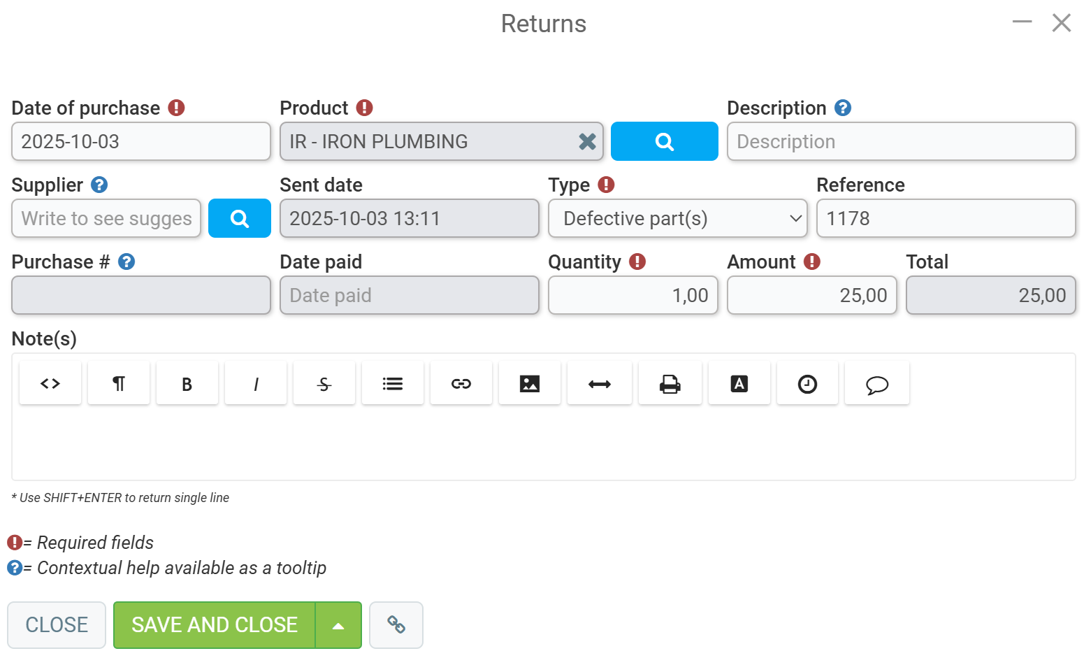Toggle bold formatting in notes toolbar

(187, 383)
